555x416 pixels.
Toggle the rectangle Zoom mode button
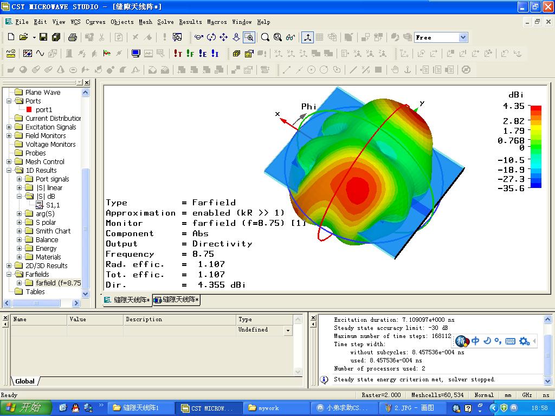249,37
